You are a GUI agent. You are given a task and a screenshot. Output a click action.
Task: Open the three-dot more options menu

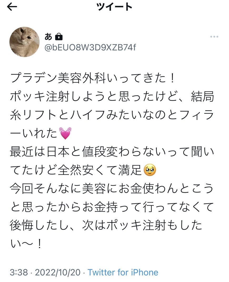(x=214, y=37)
